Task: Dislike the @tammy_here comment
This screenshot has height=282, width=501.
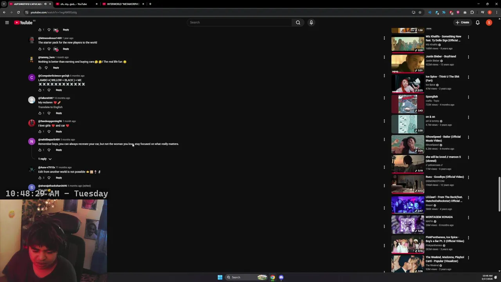Action: [46, 68]
